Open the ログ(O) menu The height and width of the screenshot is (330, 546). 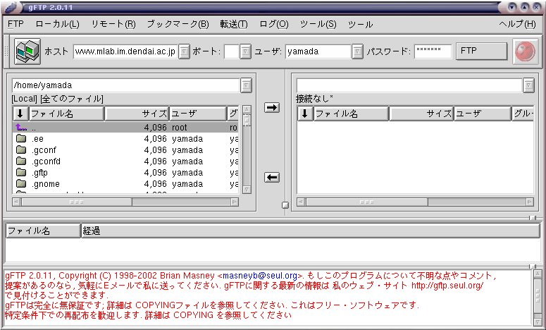click(x=274, y=24)
